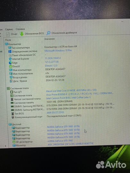The image size is (130, 173).
Task: Click the Поле column header
Action: point(8,40)
